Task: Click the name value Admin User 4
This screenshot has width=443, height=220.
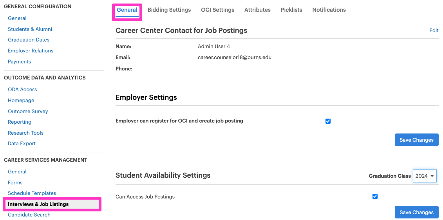Action: [214, 47]
